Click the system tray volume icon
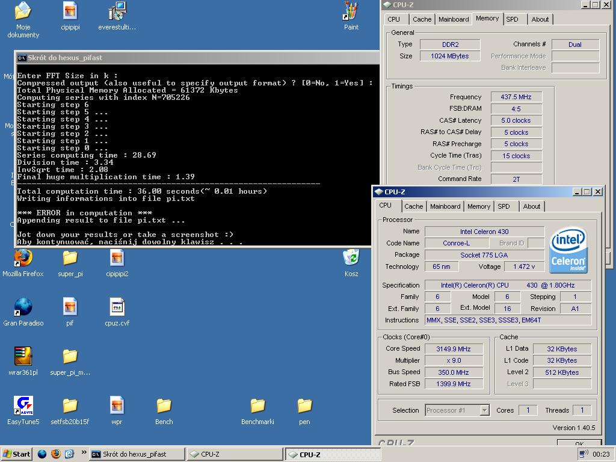Screen dimensions: 616x462 pyautogui.click(x=584, y=454)
